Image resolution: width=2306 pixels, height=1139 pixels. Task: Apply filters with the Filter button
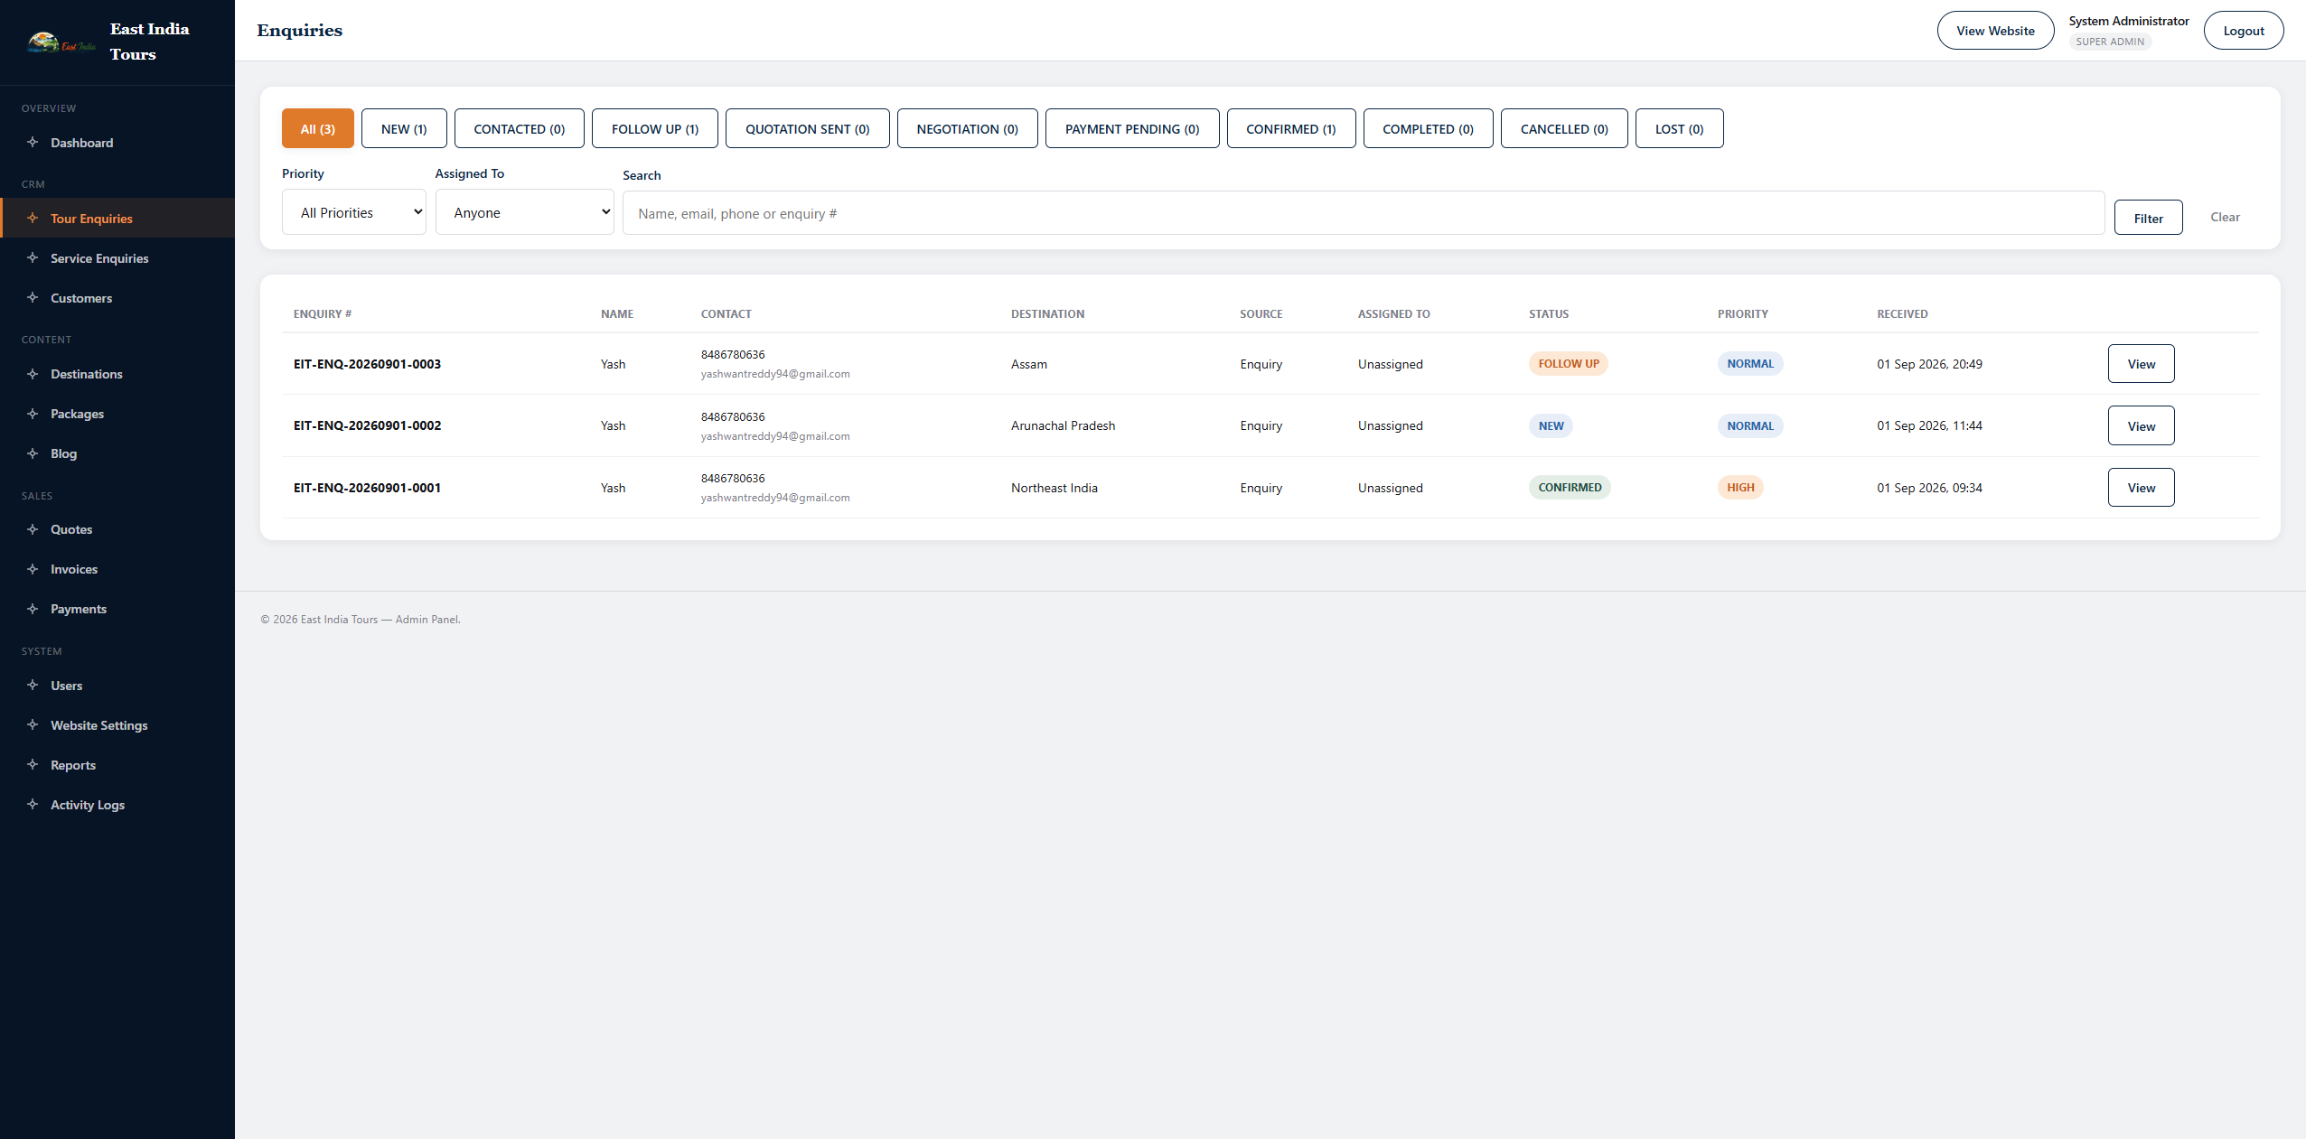(2148, 218)
